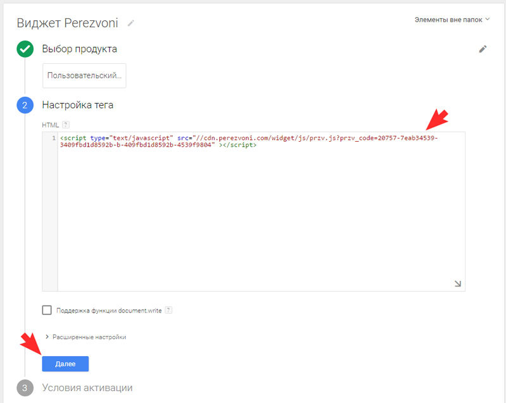Enable Поддержка функции document.write checkbox
This screenshot has width=506, height=403.
[x=47, y=310]
